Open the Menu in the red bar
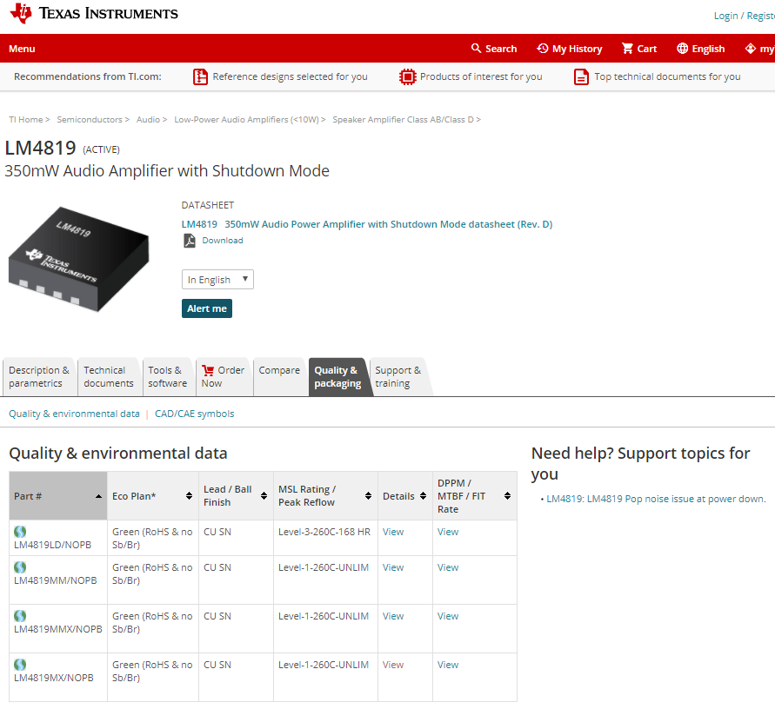This screenshot has width=775, height=709. (x=22, y=49)
